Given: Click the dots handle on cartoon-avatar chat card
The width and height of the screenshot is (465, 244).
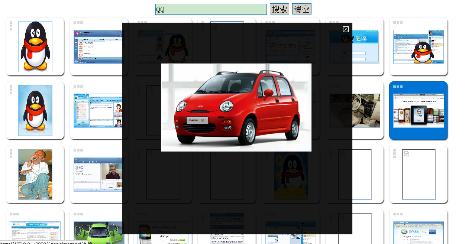Looking at the screenshot, I should tap(78, 87).
